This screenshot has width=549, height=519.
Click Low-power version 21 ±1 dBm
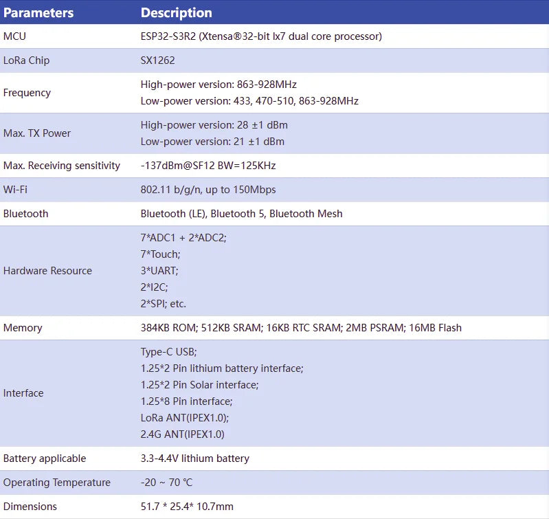point(212,142)
